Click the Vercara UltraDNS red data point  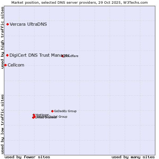pos(8,24)
